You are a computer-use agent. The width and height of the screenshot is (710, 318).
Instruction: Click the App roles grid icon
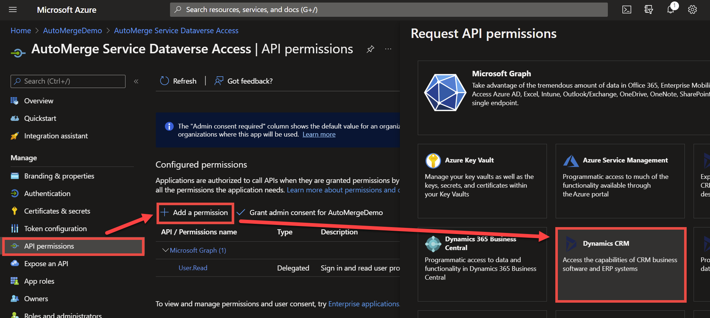15,281
